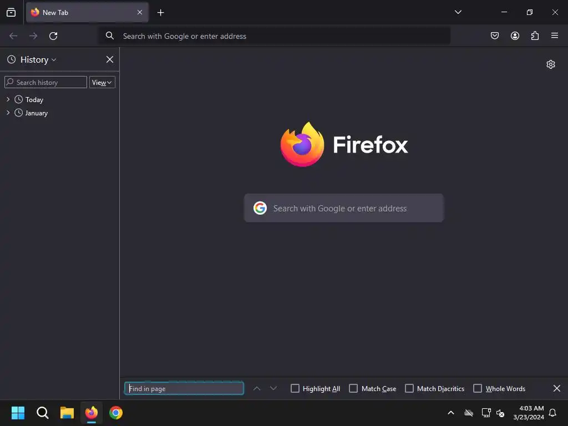This screenshot has width=568, height=426.
Task: Open the History sidebar switcher dropdown
Action: pyautogui.click(x=38, y=59)
